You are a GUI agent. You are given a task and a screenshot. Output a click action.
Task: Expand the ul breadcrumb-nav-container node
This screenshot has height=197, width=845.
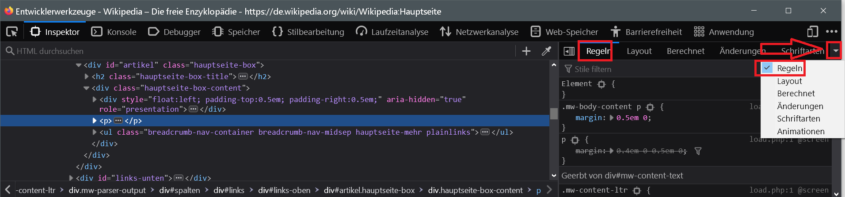(x=95, y=132)
